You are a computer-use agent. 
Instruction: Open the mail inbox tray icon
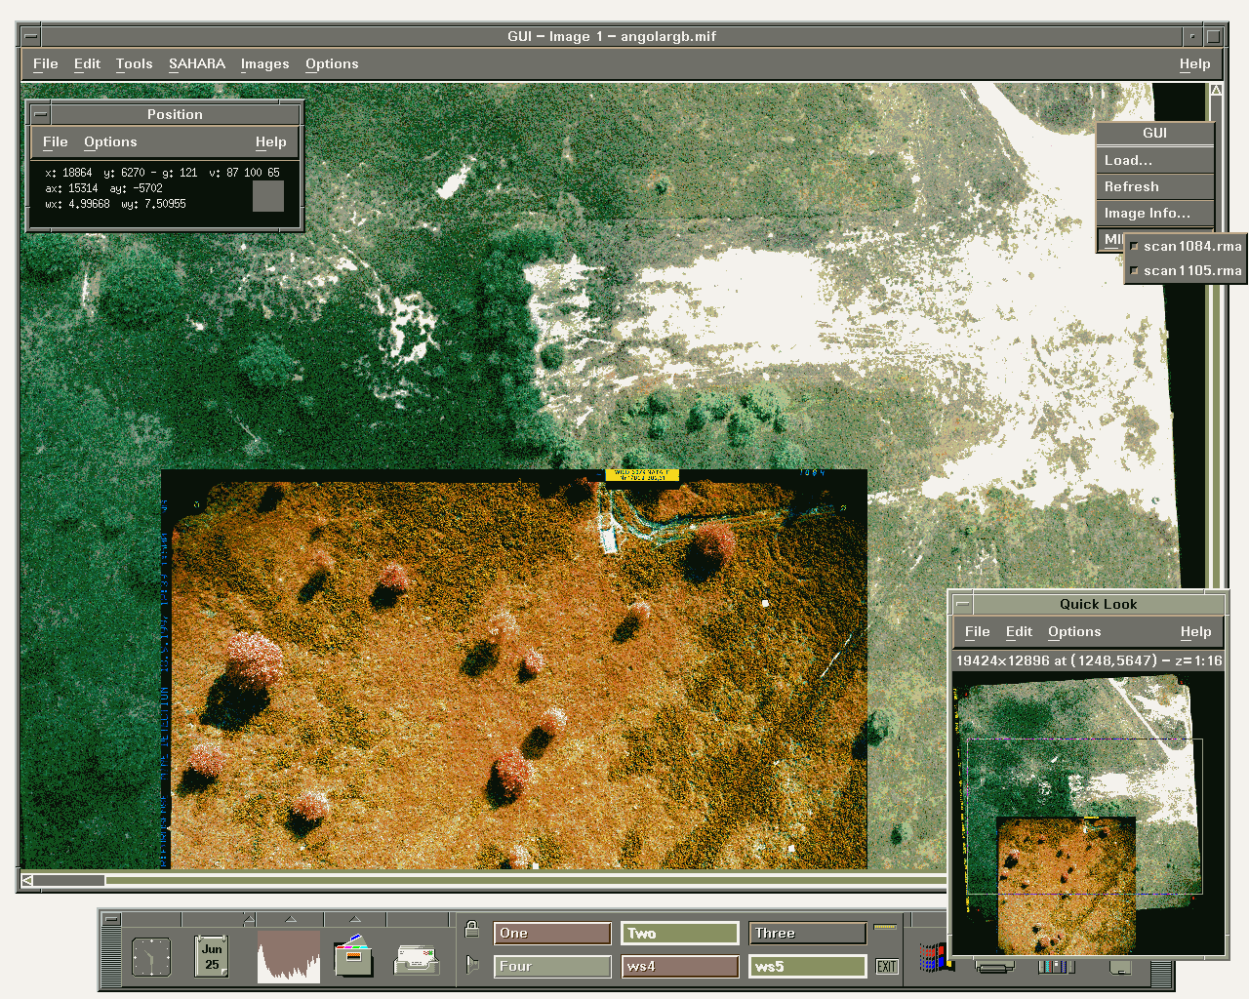click(x=417, y=960)
